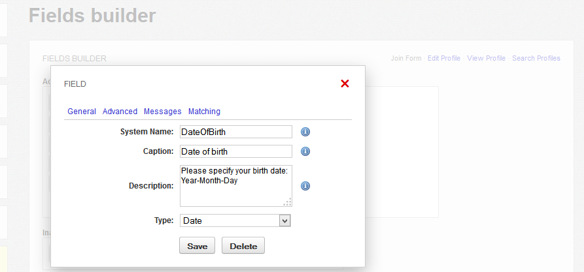Click the Fields builder page heading
Image resolution: width=584 pixels, height=272 pixels.
[92, 16]
